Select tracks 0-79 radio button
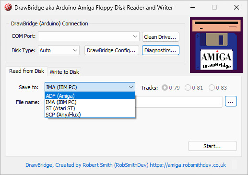Screen dimensions: 248x175 tap(171, 88)
